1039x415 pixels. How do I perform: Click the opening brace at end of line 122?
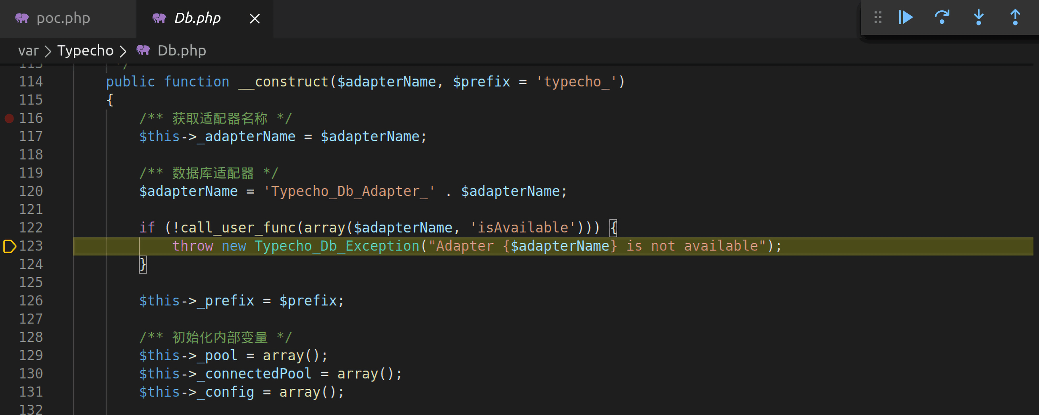pyautogui.click(x=613, y=228)
